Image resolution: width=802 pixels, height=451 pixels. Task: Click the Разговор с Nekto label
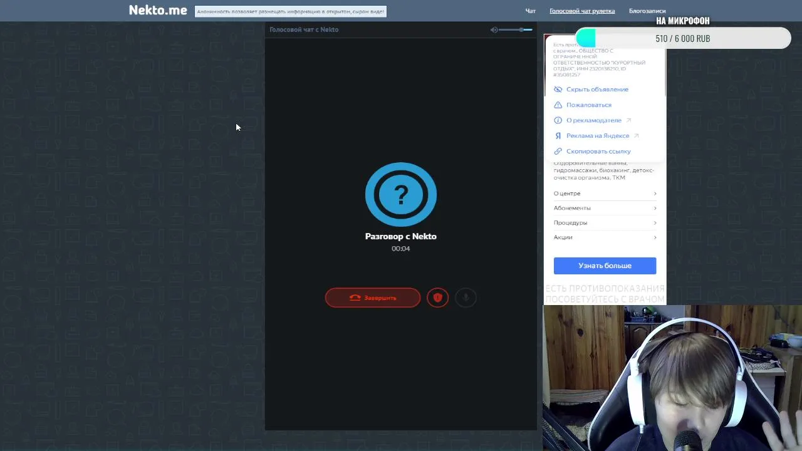tap(401, 236)
